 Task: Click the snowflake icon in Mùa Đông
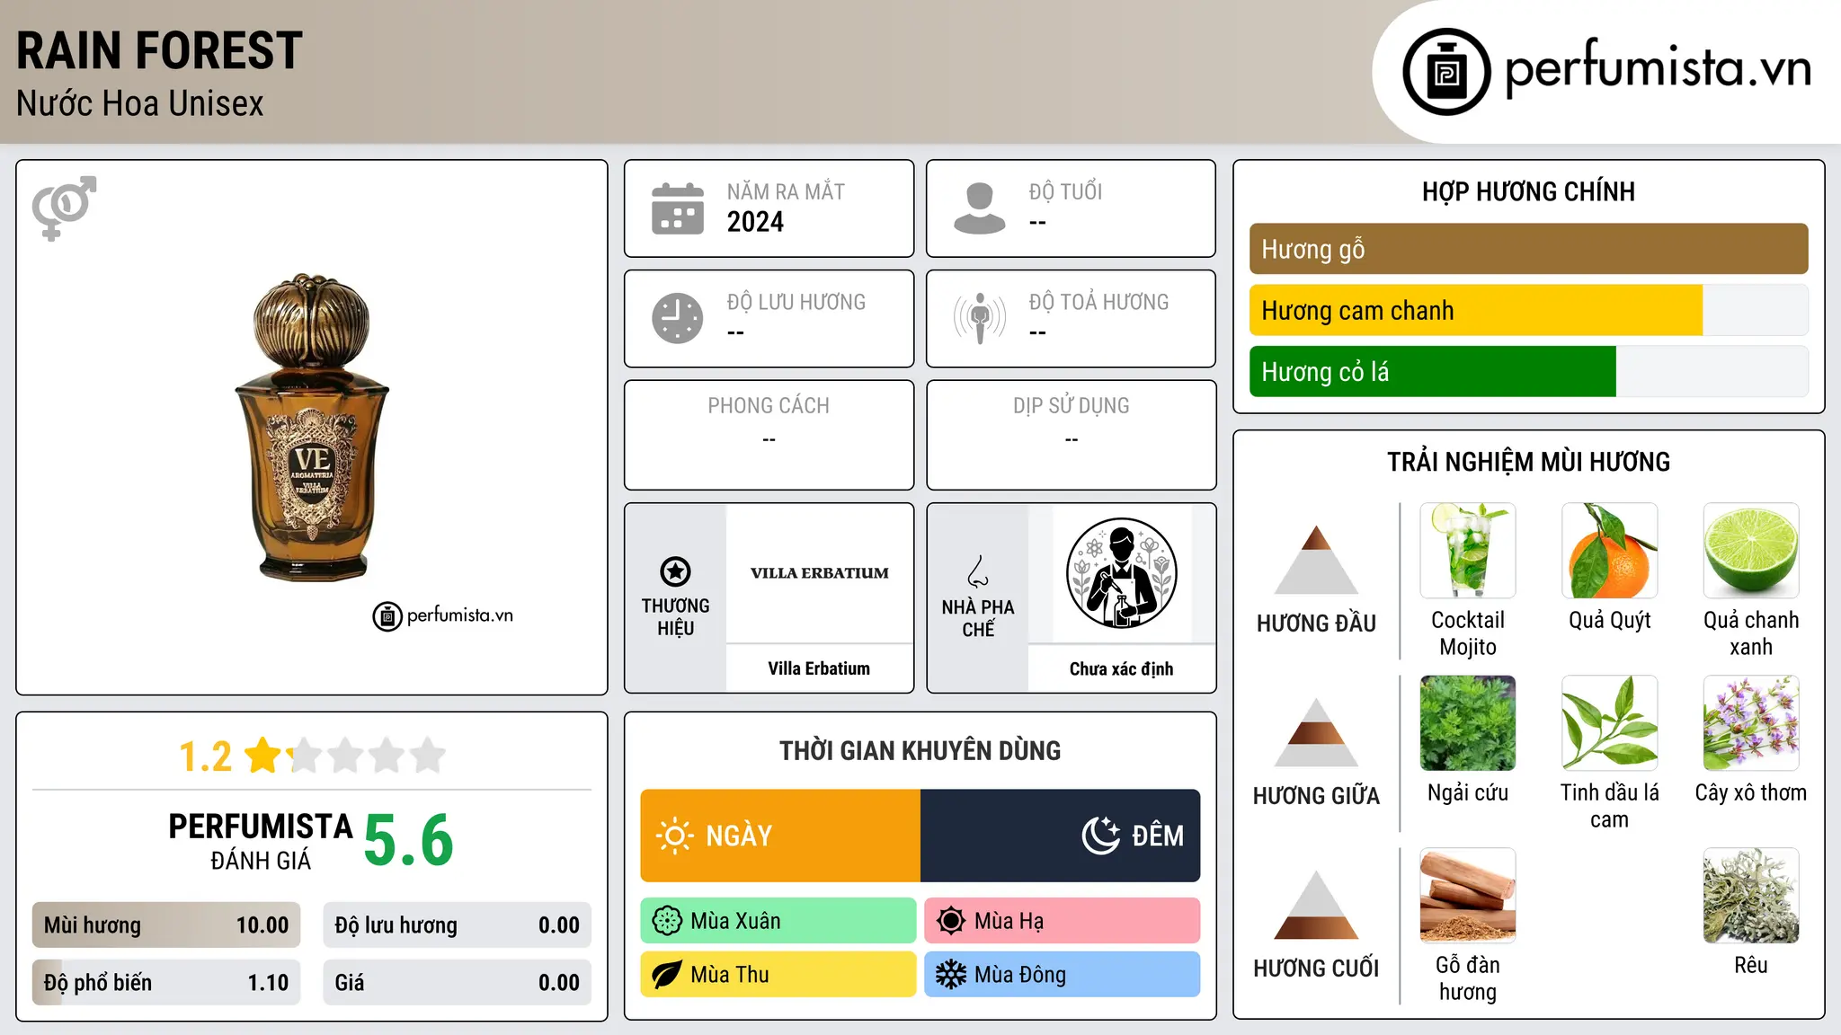tap(951, 975)
